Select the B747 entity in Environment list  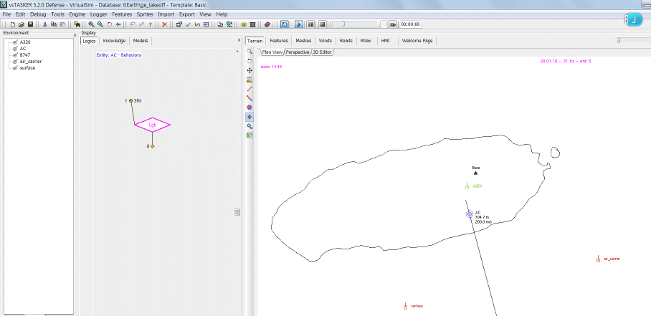pyautogui.click(x=25, y=55)
